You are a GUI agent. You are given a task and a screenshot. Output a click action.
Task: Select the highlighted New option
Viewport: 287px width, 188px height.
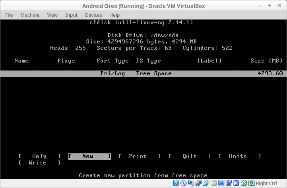click(90, 156)
